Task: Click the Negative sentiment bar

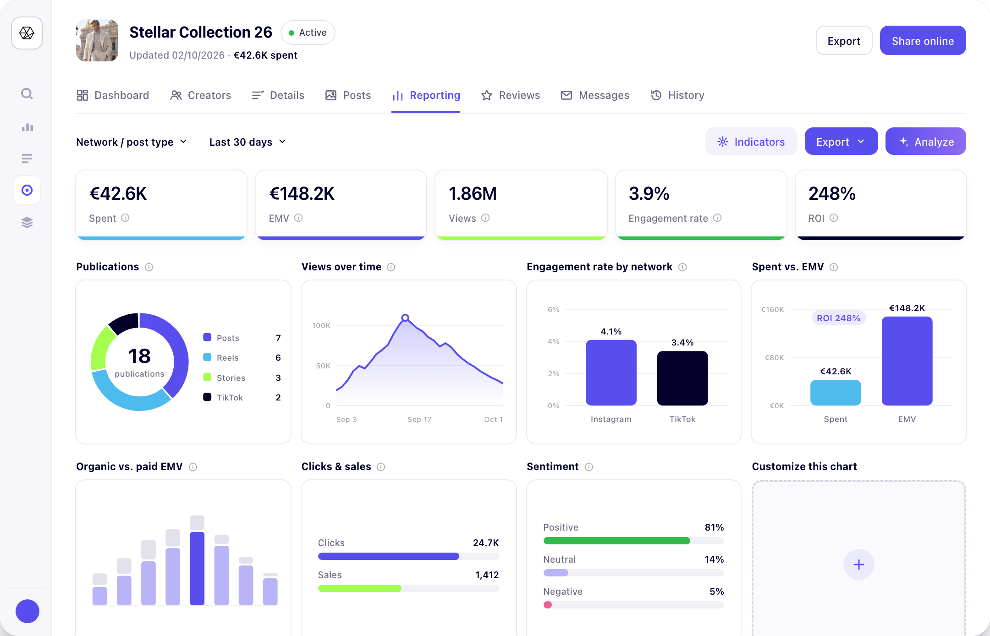Action: pos(633,605)
